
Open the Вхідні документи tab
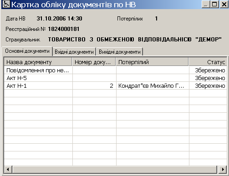(x=74, y=52)
